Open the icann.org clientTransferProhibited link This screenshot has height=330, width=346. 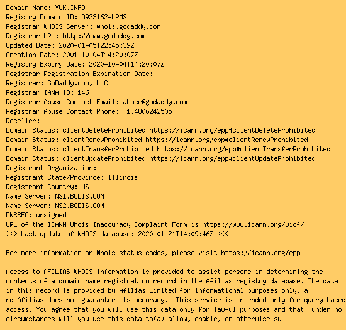243,149
